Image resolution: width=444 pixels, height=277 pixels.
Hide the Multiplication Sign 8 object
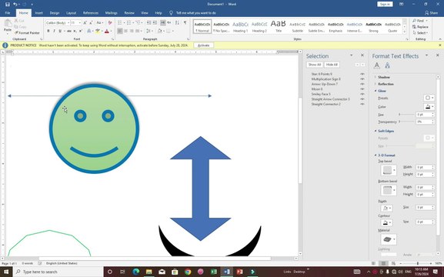coord(362,79)
